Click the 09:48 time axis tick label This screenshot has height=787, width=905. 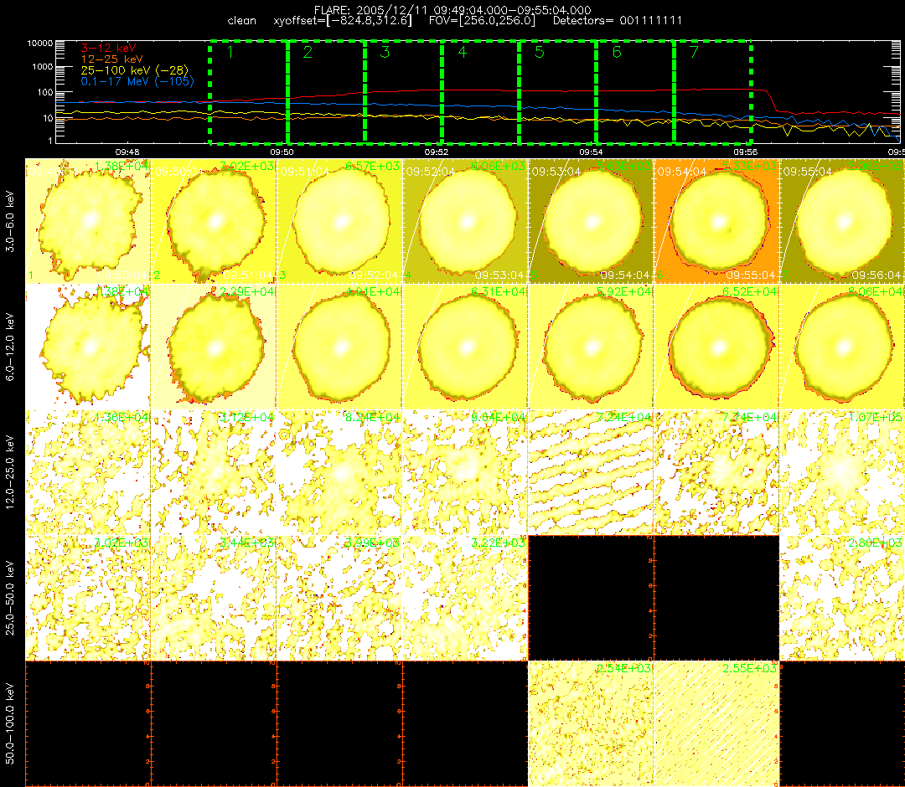(127, 152)
